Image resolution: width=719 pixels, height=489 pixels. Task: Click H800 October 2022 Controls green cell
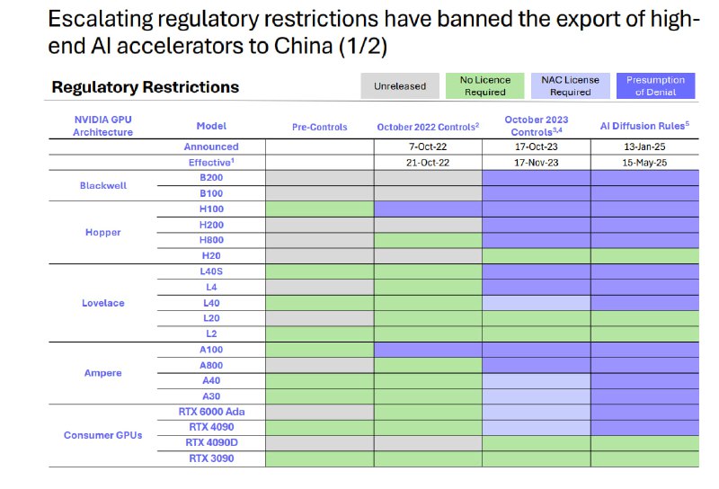[x=428, y=240]
